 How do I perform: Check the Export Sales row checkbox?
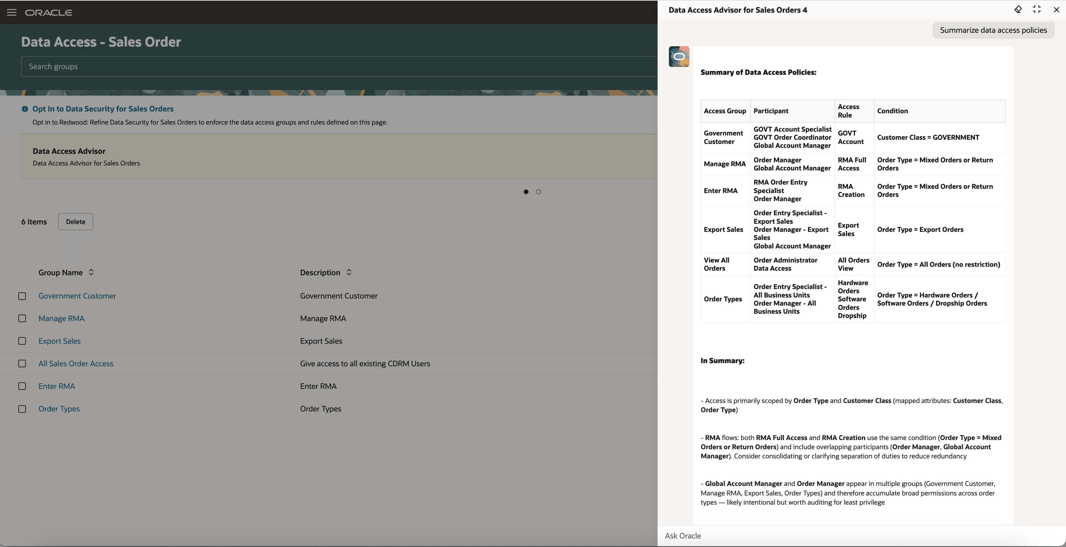(22, 341)
